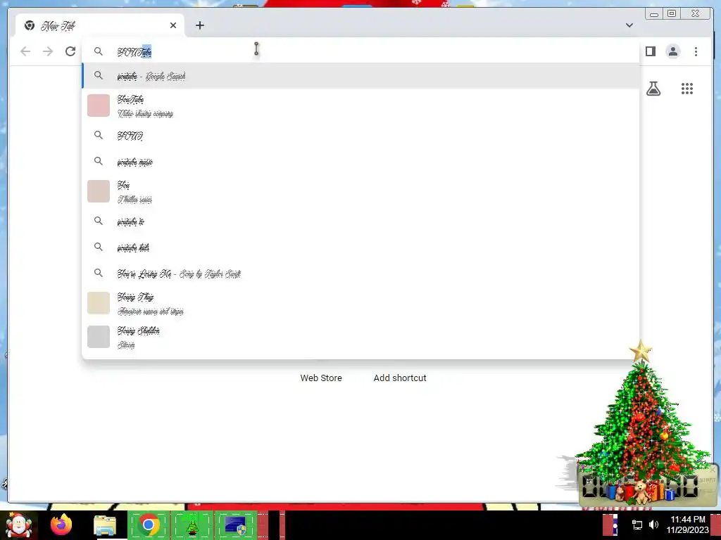
Task: Click the volume speaker tray icon
Action: pyautogui.click(x=653, y=525)
